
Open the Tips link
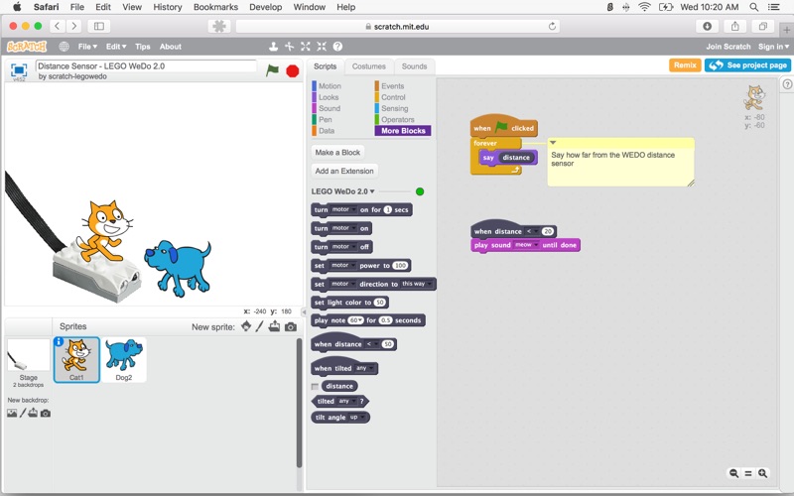click(142, 47)
